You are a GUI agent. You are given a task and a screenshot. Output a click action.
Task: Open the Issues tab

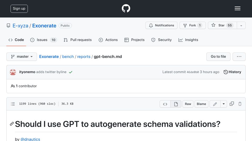tap(43, 40)
